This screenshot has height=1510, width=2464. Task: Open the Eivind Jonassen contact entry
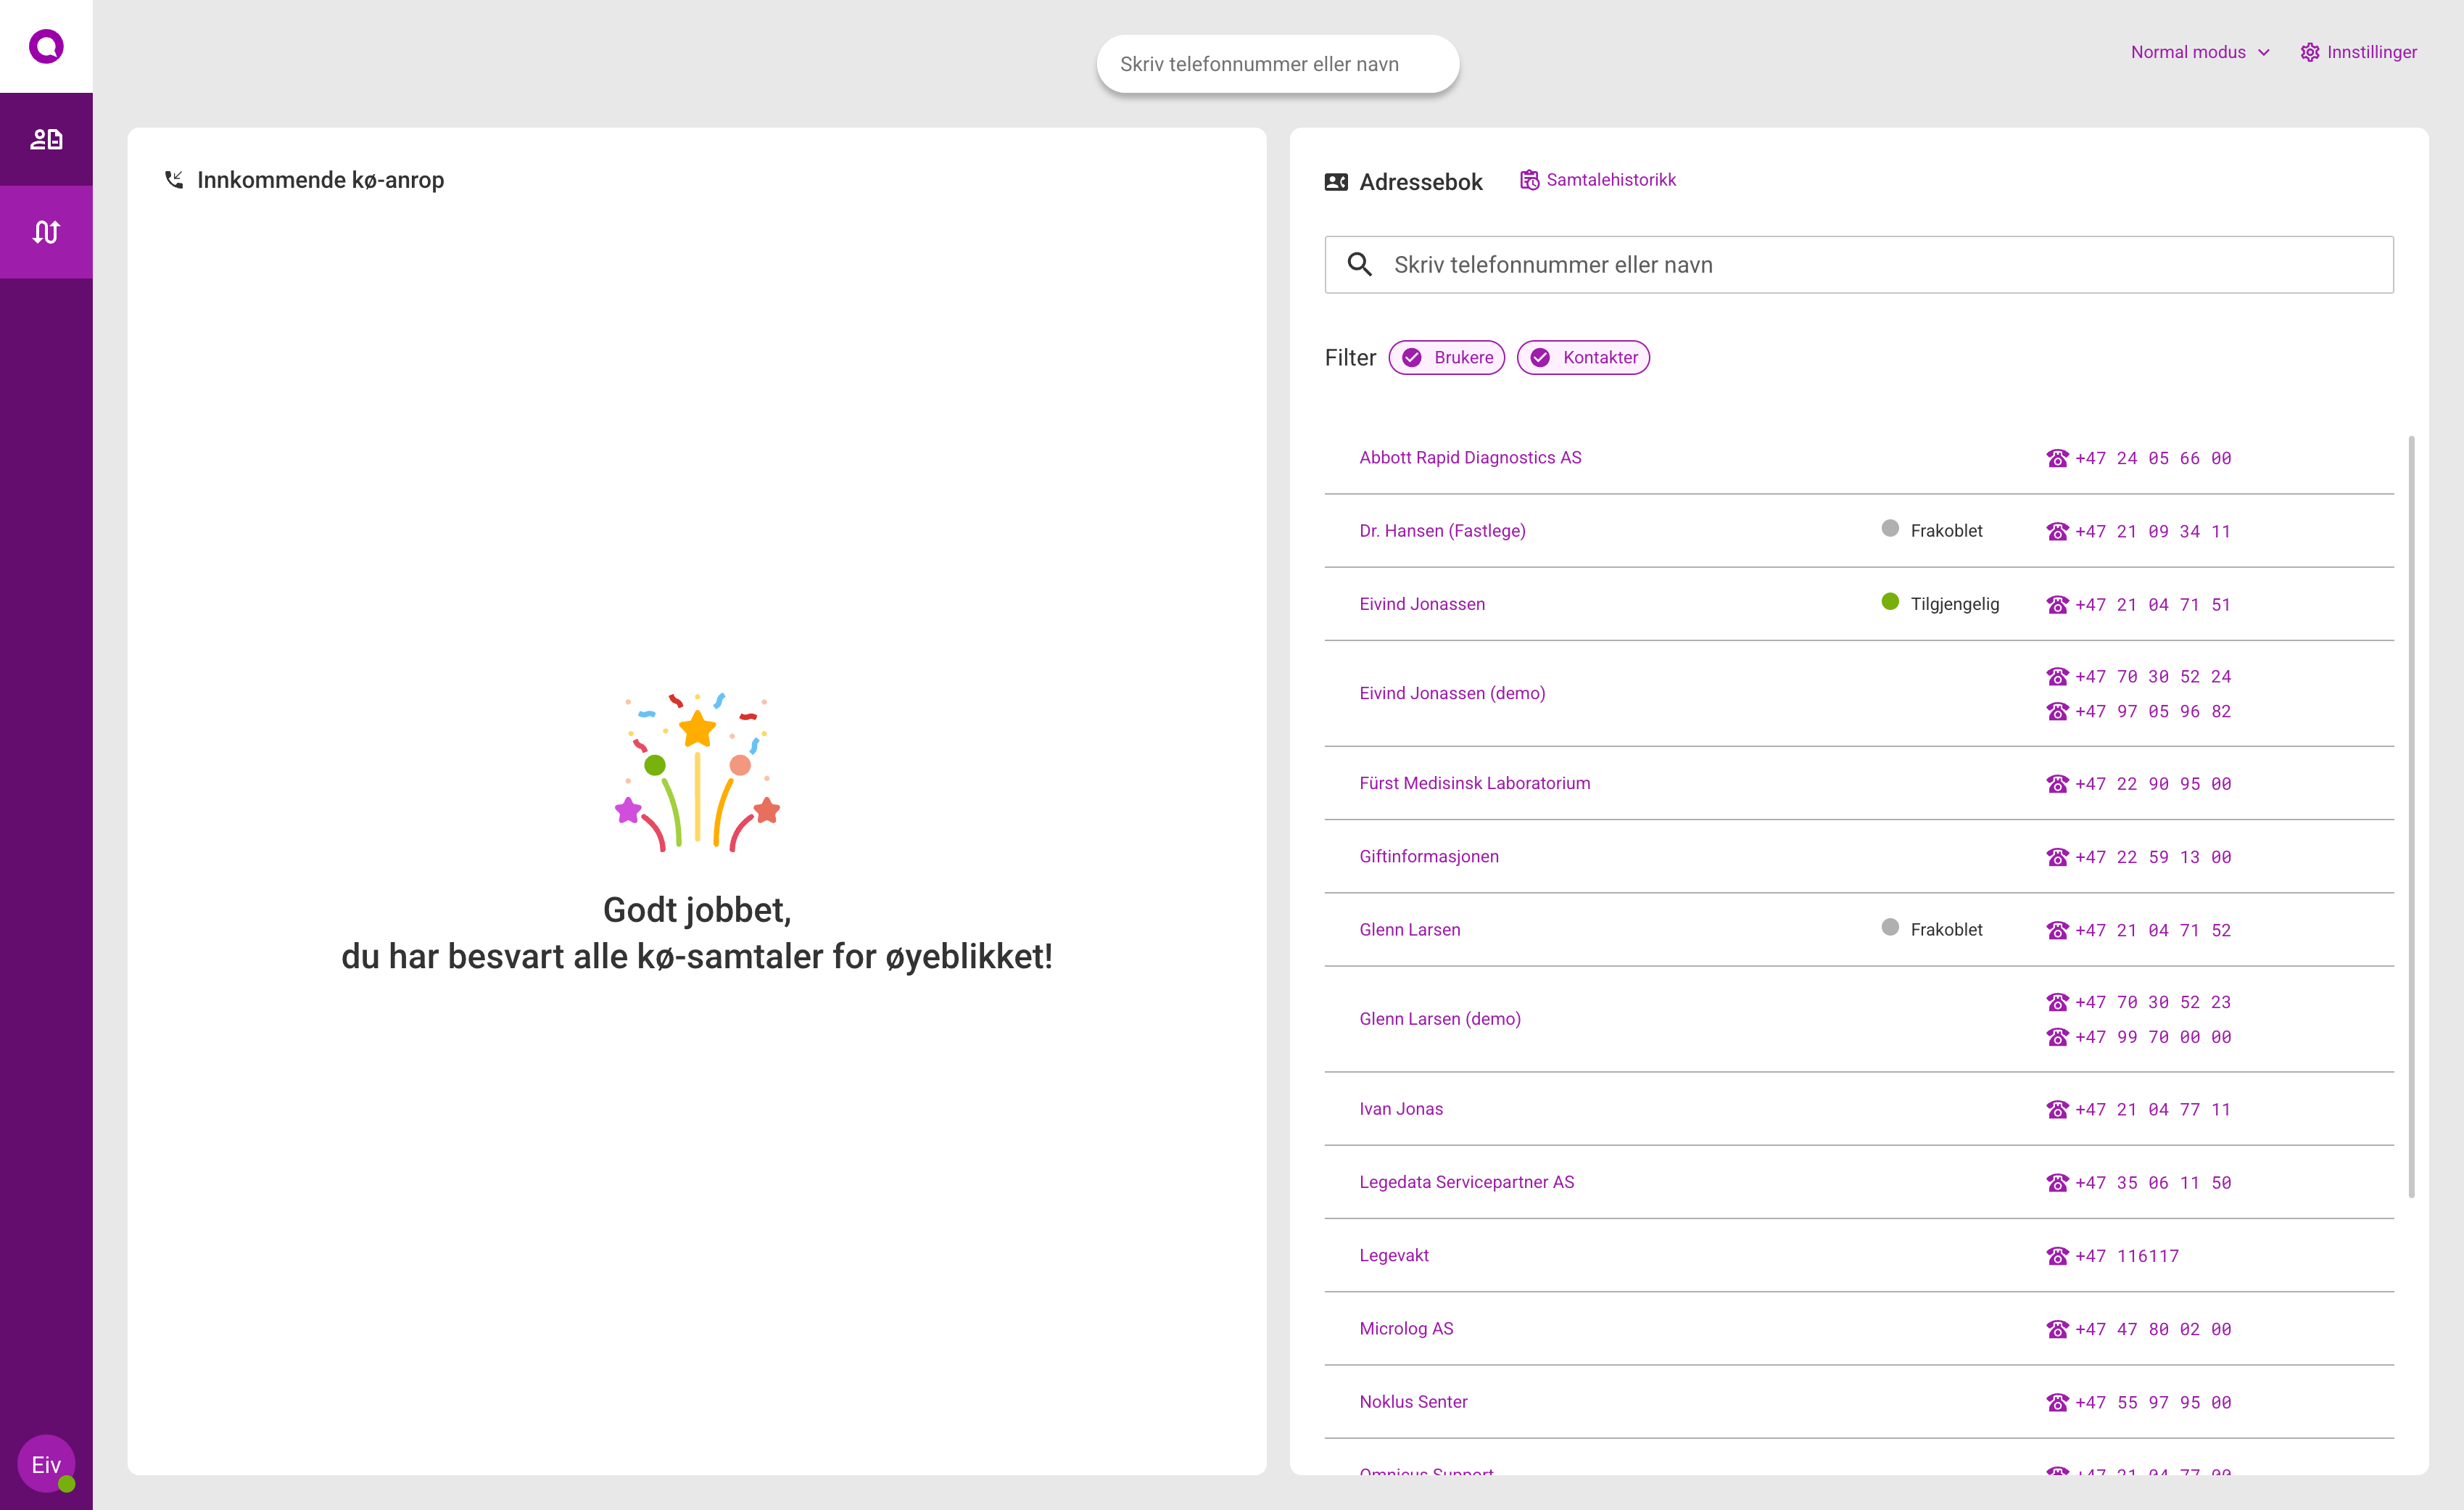point(1422,604)
